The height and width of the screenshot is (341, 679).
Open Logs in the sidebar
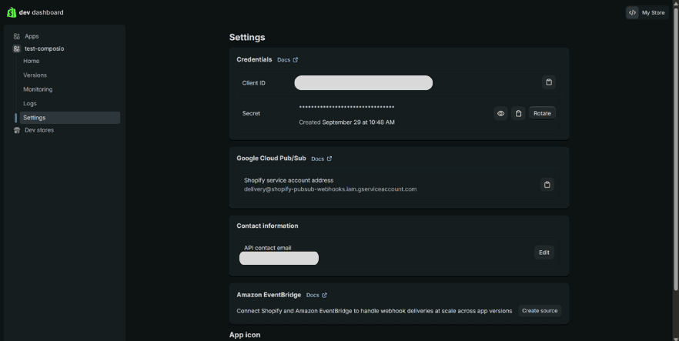tap(30, 103)
